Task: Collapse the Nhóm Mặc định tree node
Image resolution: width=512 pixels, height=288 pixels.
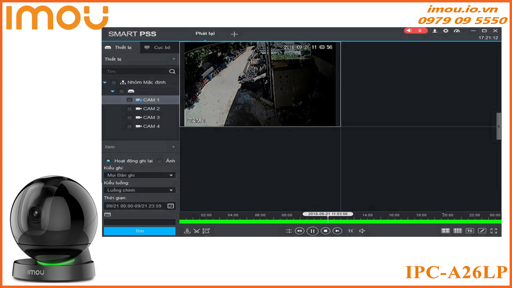Action: pos(105,82)
